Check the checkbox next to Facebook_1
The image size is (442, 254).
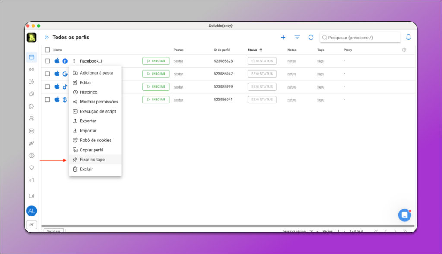[47, 61]
